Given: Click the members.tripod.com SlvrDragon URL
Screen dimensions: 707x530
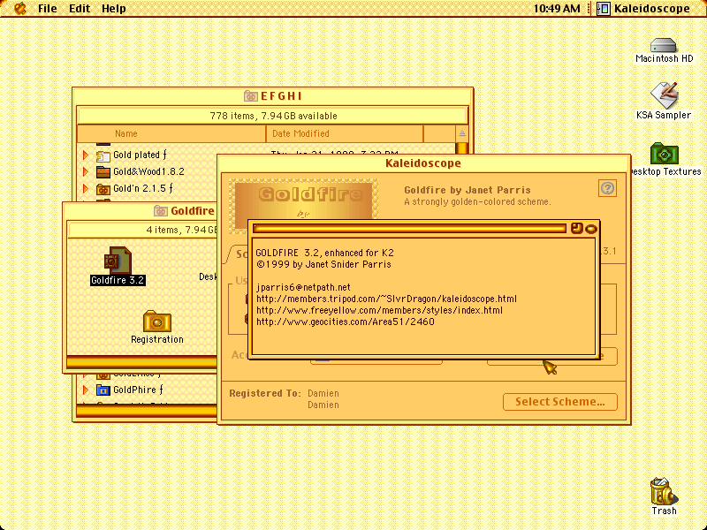Looking at the screenshot, I should (386, 299).
